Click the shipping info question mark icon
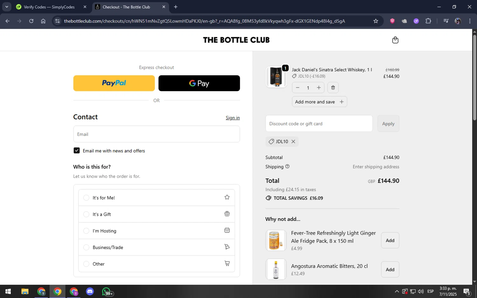 coord(287,166)
